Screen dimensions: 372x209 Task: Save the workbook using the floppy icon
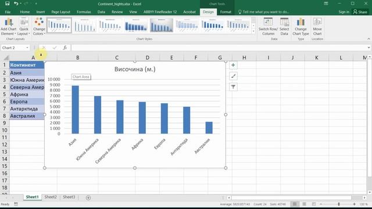coord(7,3)
